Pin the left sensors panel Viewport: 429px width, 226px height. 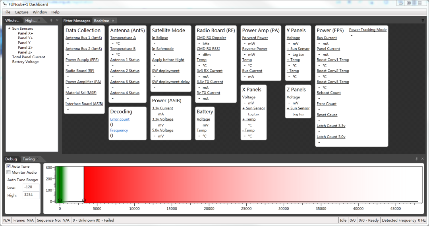coord(51,20)
